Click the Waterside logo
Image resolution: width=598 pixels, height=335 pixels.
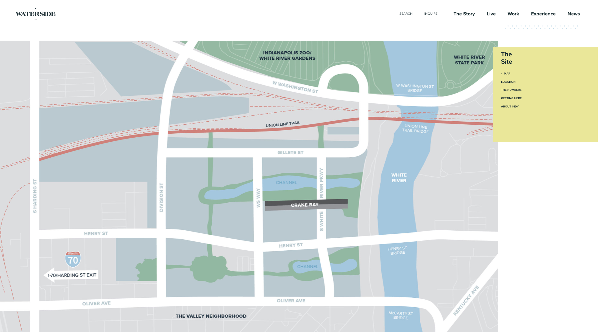pyautogui.click(x=36, y=14)
